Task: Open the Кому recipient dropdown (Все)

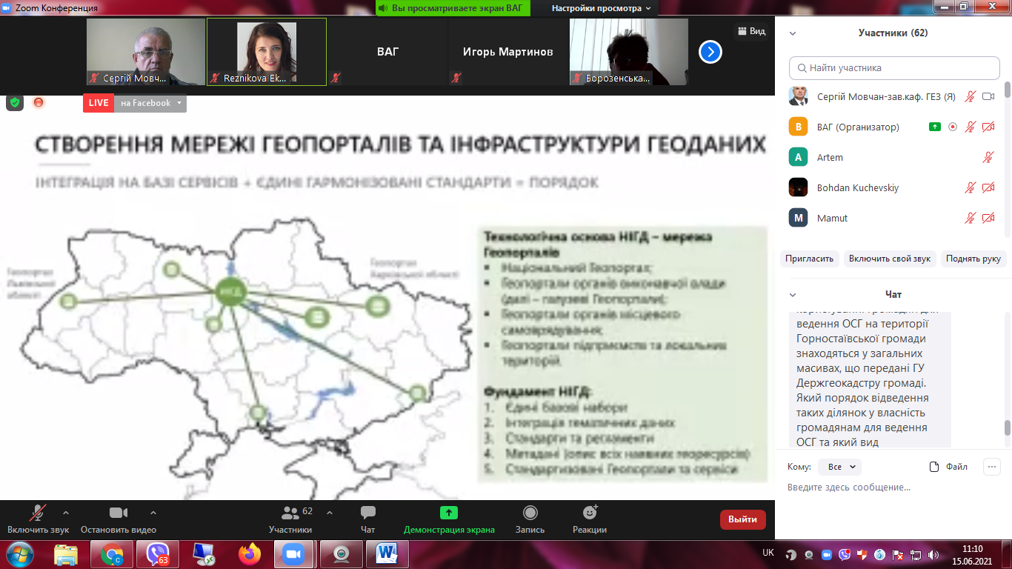Action: click(x=839, y=467)
